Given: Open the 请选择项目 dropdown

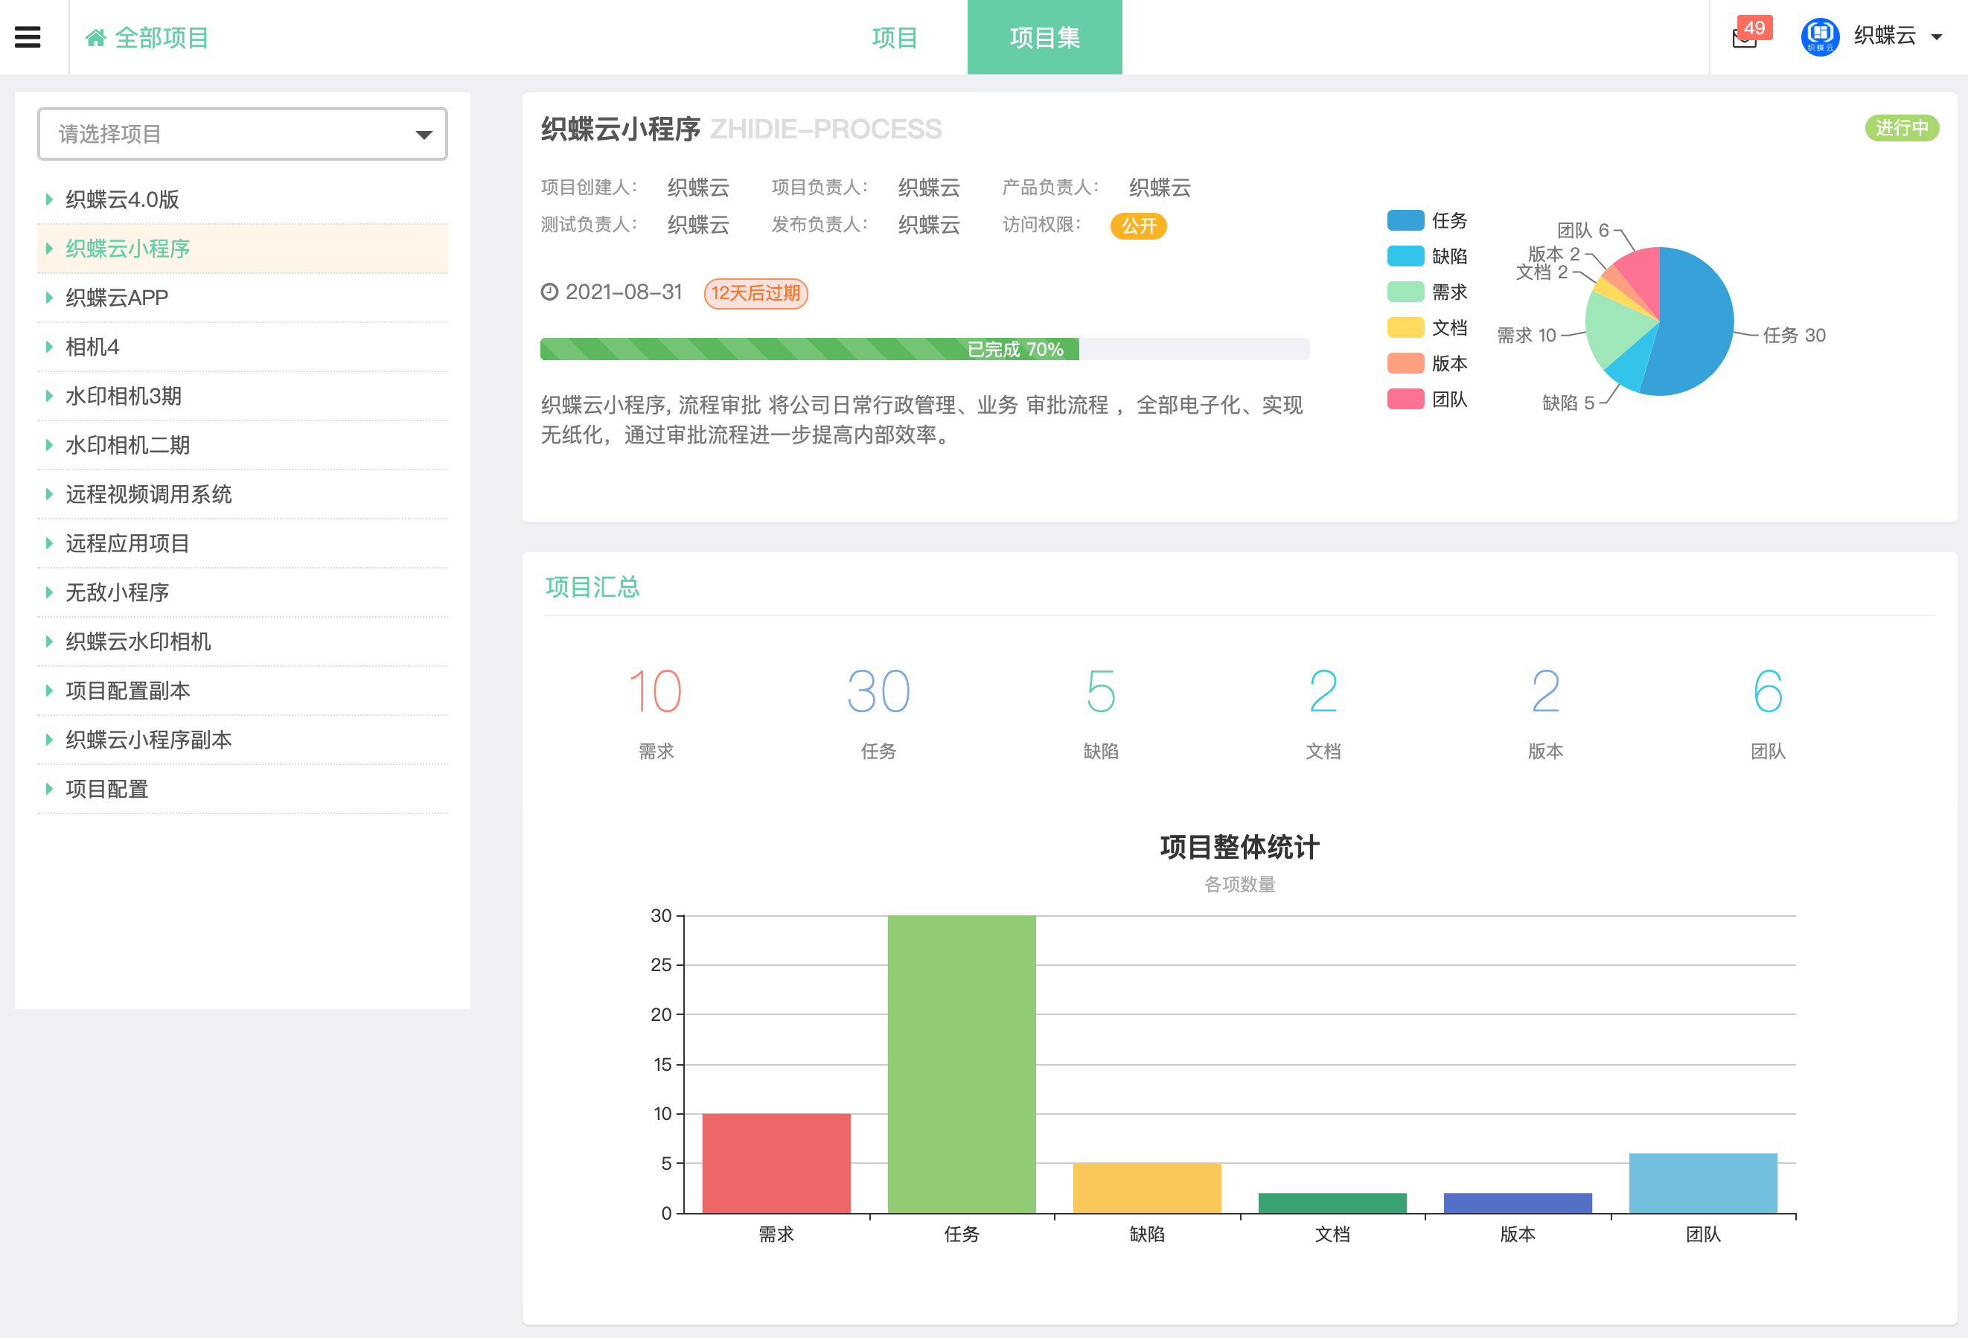Looking at the screenshot, I should tap(242, 134).
